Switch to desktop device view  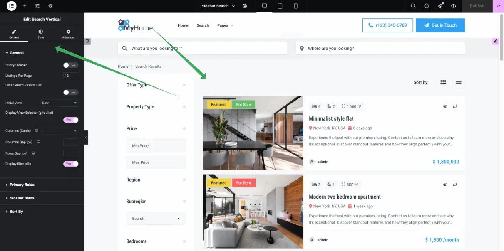[x=264, y=6]
